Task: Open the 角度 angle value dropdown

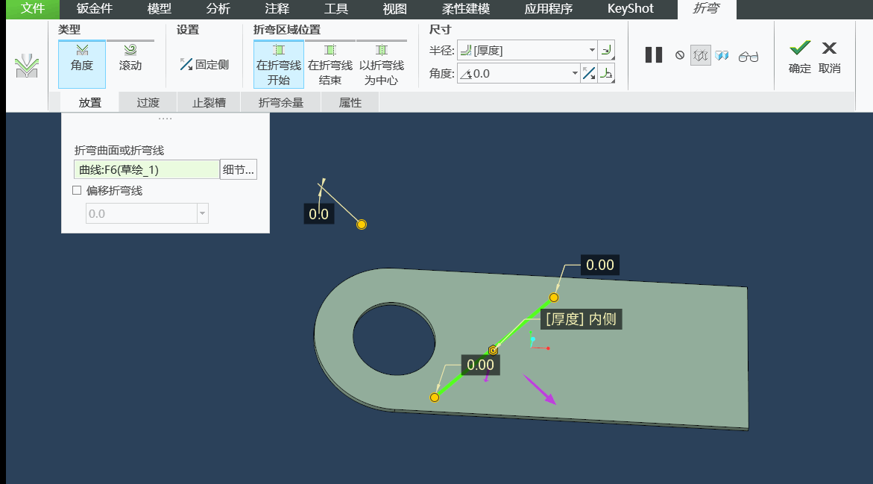Action: (x=575, y=74)
